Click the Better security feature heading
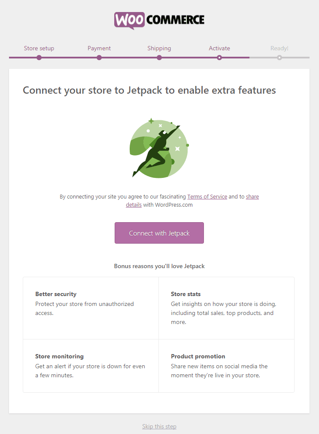This screenshot has height=434, width=319. coord(56,294)
